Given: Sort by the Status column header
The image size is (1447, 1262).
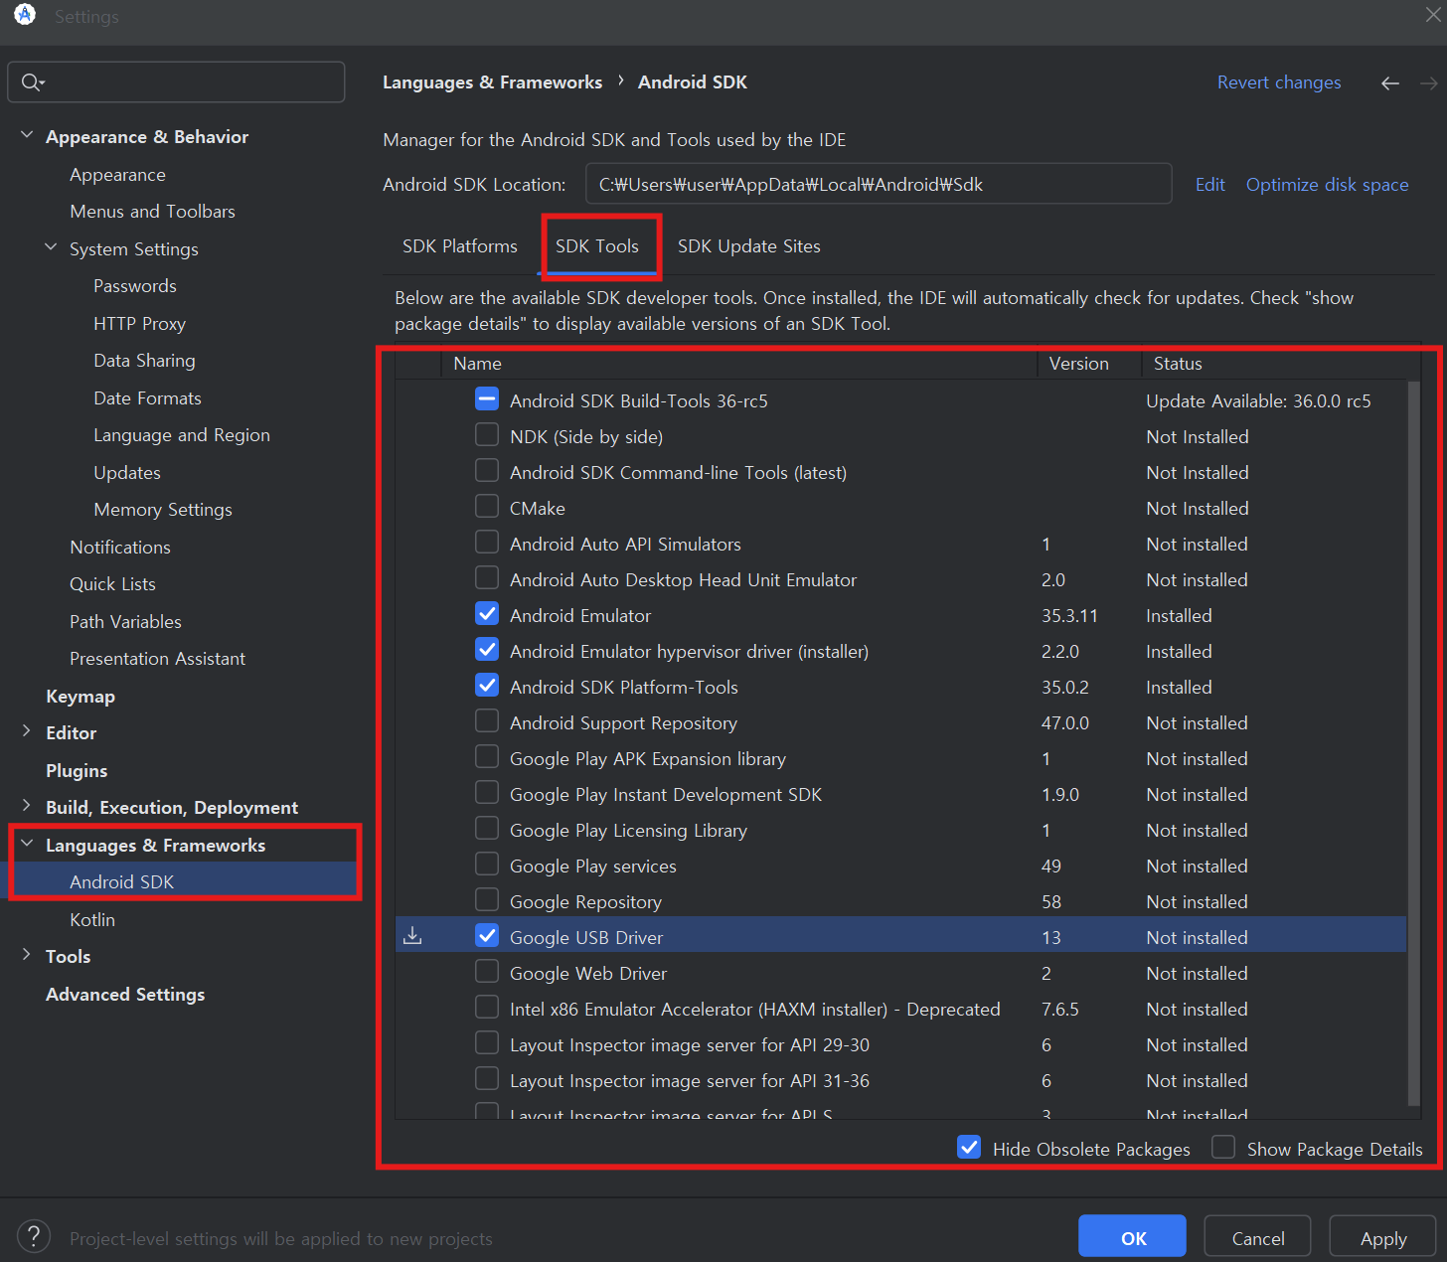Looking at the screenshot, I should pyautogui.click(x=1280, y=364).
